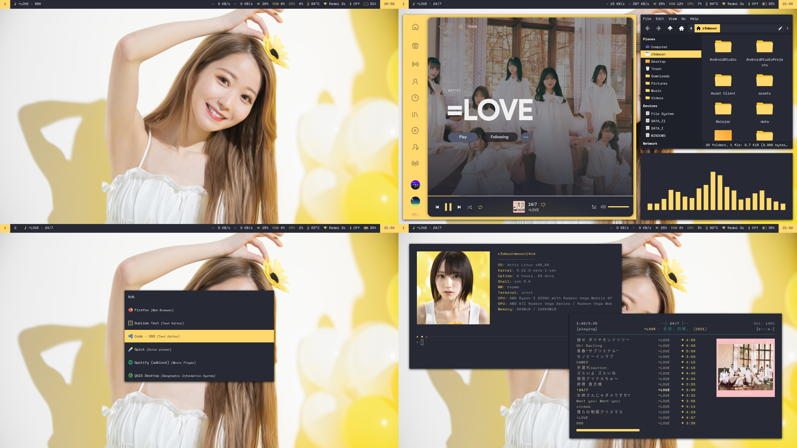Image resolution: width=797 pixels, height=448 pixels.
Task: Open the Go menu in the file manager
Action: 684,19
